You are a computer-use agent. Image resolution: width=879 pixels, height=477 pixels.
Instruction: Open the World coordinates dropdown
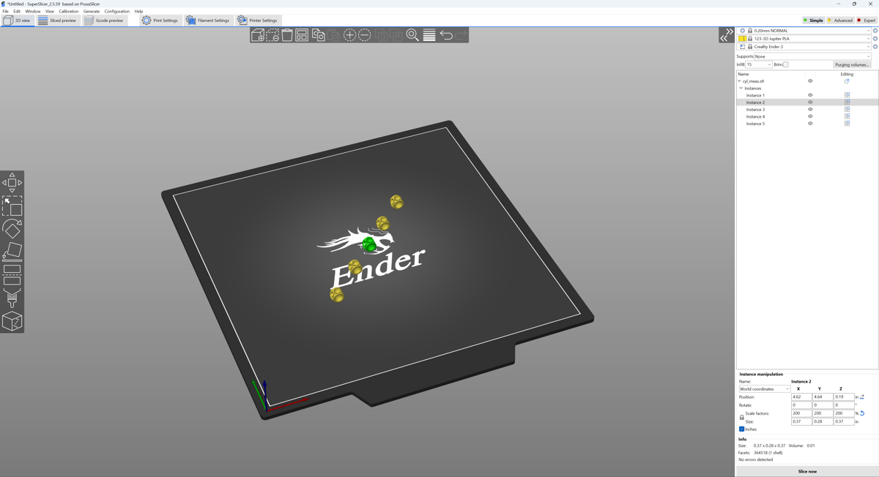point(764,389)
